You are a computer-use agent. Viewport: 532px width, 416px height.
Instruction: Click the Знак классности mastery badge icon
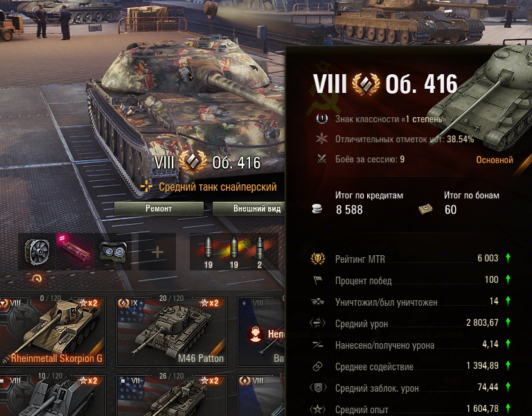click(321, 119)
